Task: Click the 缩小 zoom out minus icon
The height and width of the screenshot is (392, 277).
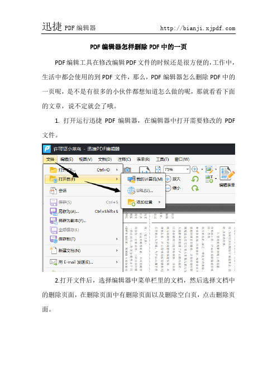Action: [x=168, y=188]
